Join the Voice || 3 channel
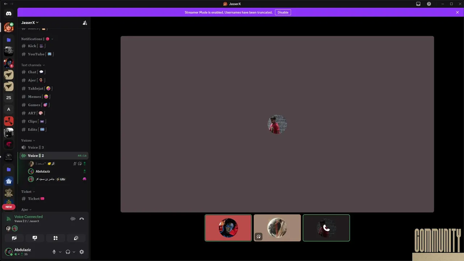The image size is (464, 261). 54,148
